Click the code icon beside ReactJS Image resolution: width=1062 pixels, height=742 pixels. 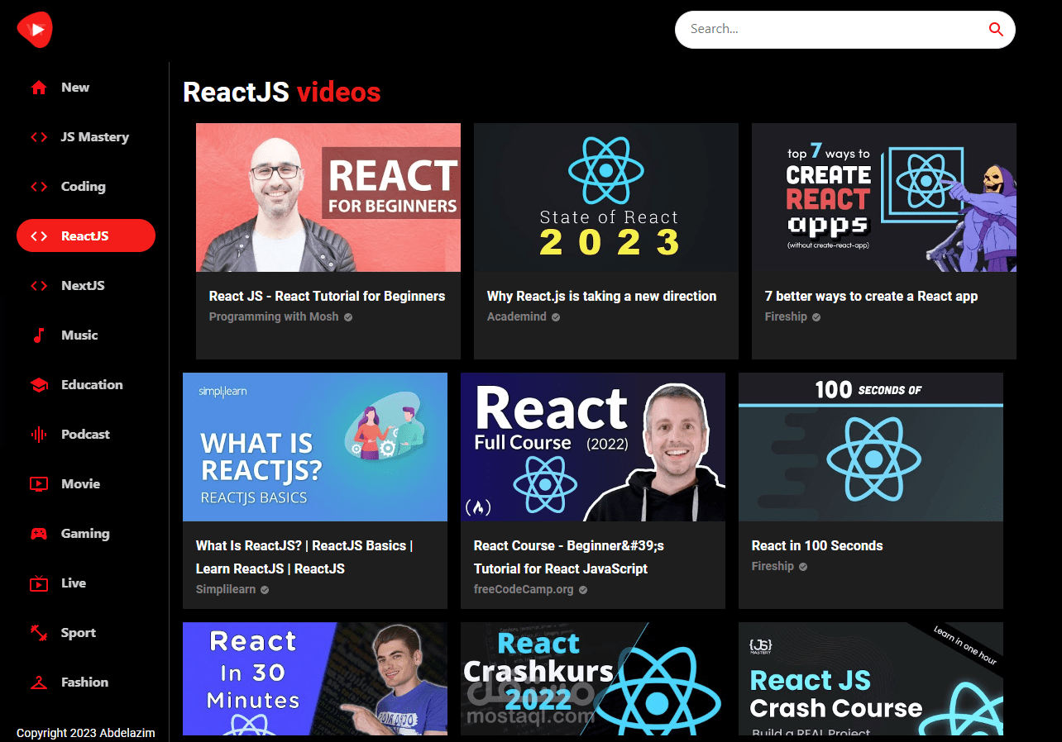39,236
